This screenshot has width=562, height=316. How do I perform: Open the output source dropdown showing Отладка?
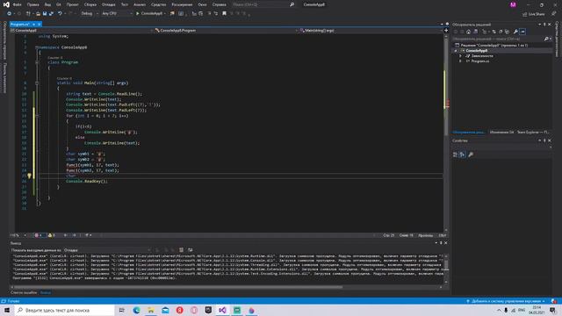click(x=107, y=250)
